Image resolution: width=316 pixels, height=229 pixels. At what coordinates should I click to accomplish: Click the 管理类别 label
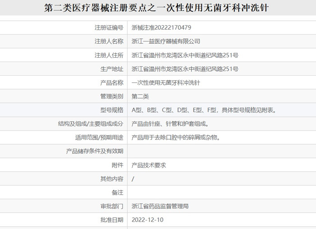click(x=112, y=96)
